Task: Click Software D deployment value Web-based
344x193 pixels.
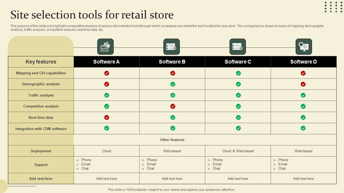Action: click(303, 151)
